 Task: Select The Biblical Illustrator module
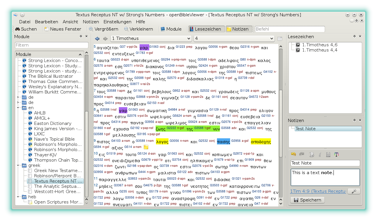click(x=50, y=76)
